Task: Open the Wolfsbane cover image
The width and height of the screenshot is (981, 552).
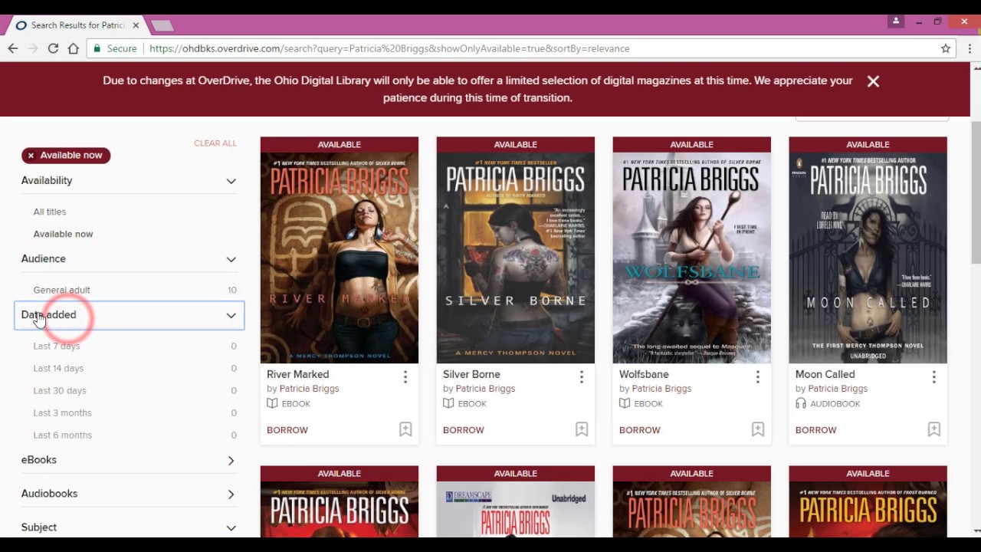Action: point(692,258)
